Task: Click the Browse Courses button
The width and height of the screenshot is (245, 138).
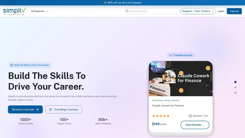Action: [x=25, y=109]
